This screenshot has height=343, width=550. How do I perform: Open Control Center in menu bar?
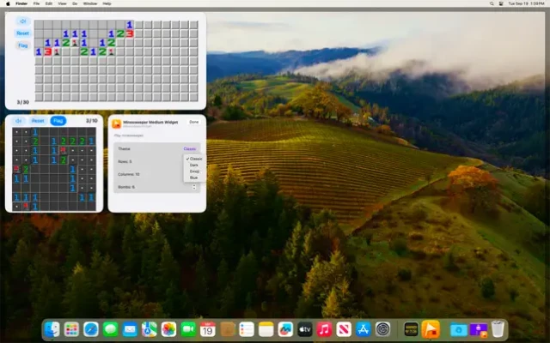tap(501, 3)
